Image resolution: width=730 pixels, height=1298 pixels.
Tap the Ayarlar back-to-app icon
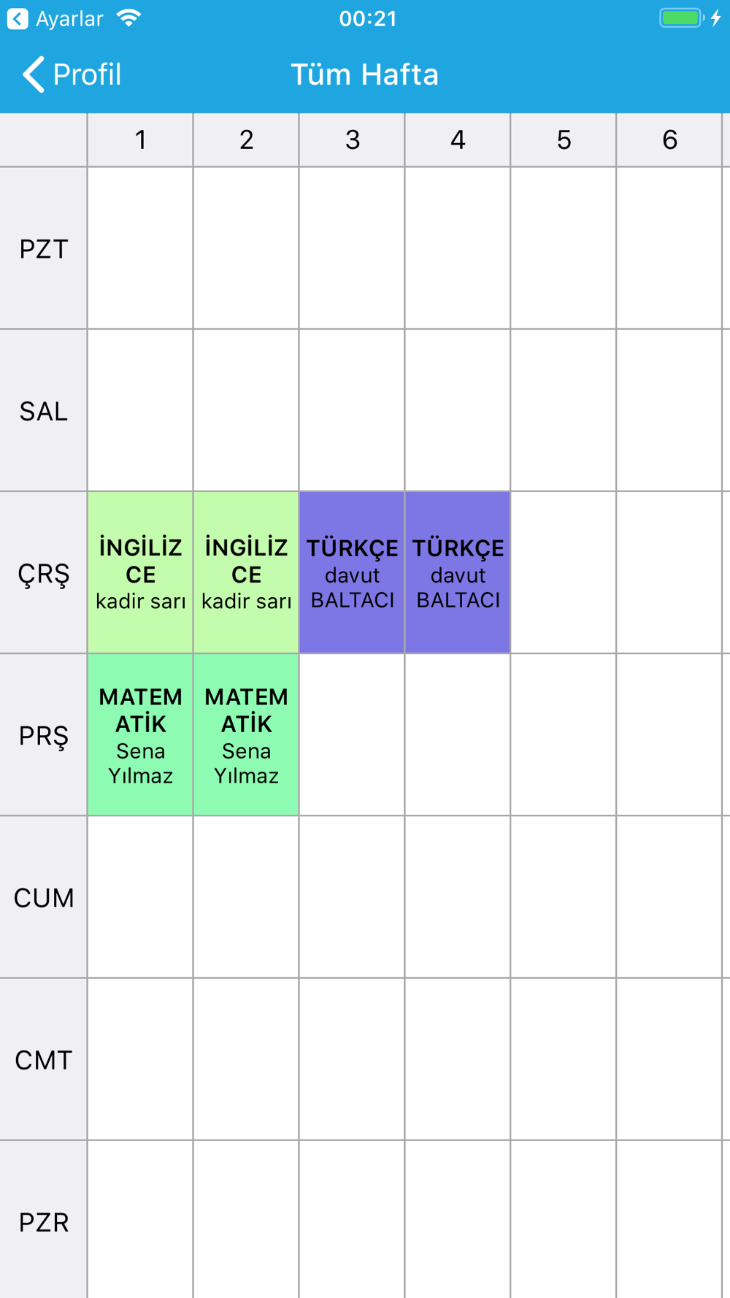click(18, 18)
